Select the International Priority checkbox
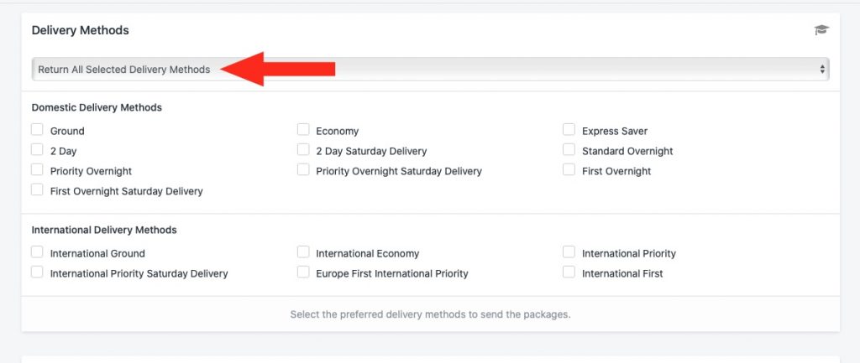This screenshot has height=363, width=860. pyautogui.click(x=569, y=252)
